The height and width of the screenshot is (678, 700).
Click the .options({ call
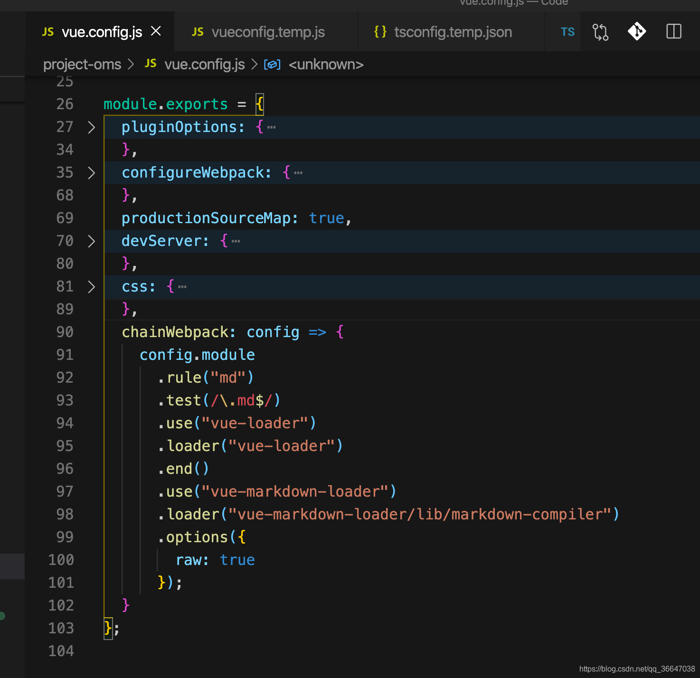(x=202, y=537)
